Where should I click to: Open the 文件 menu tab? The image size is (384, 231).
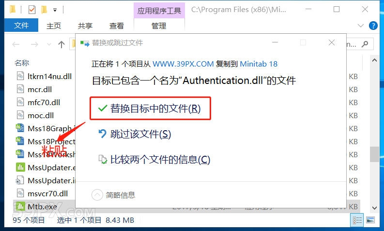[x=21, y=25]
